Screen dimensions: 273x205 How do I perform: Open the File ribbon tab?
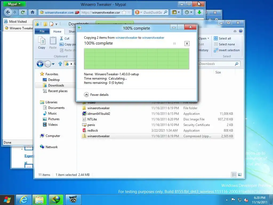(42, 31)
